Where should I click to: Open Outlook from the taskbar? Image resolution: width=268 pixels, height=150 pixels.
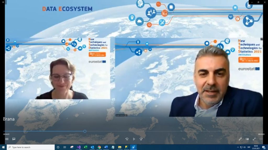click(92, 147)
